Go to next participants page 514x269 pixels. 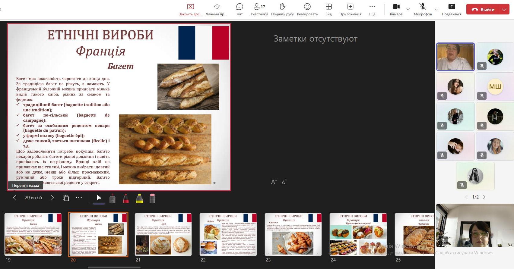[x=484, y=197]
